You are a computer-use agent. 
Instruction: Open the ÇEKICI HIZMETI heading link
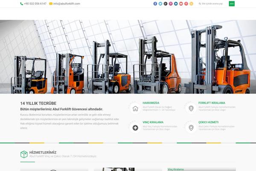pos(209,122)
